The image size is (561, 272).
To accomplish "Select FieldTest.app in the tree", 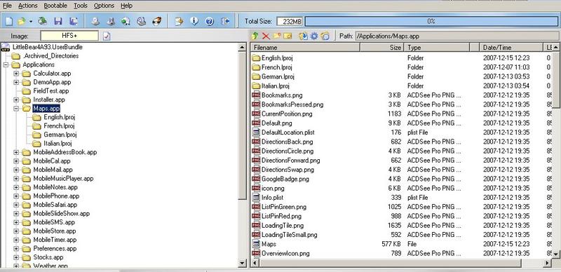I will click(x=50, y=91).
